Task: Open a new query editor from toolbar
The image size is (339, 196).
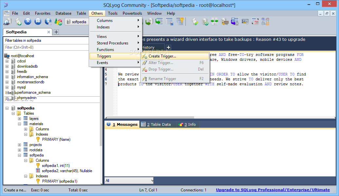Action: (x=18, y=22)
